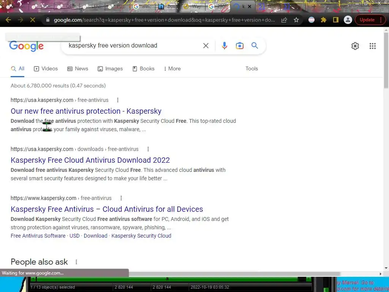Viewport: 389px width, 292px height.
Task: Start voice search with the microphone
Action: click(225, 46)
